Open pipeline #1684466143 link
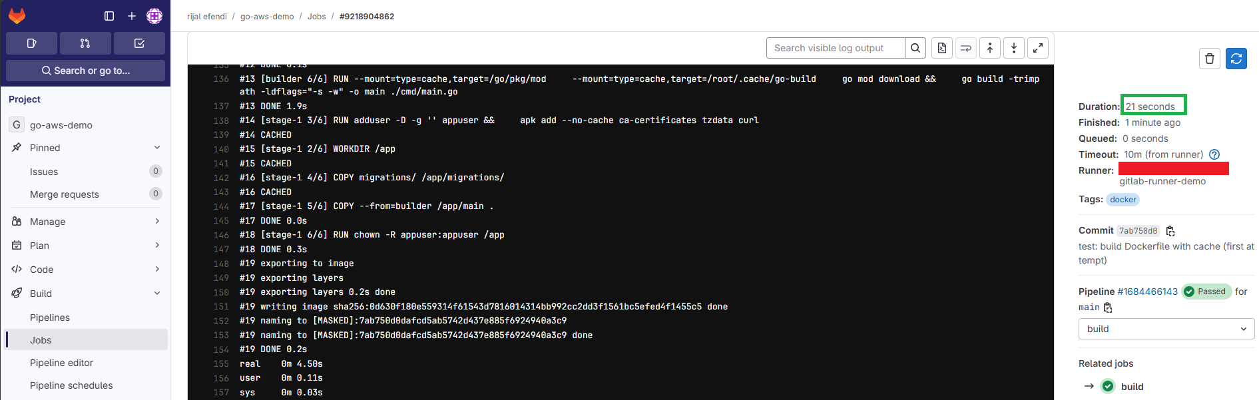1259x400 pixels. tap(1147, 292)
